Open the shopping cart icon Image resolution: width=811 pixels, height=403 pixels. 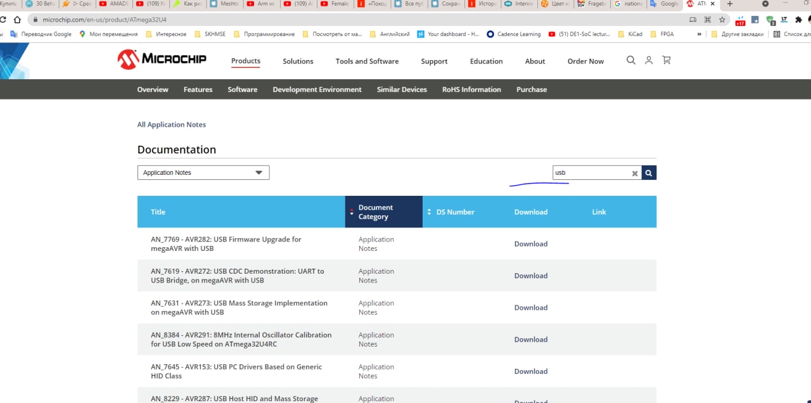666,60
